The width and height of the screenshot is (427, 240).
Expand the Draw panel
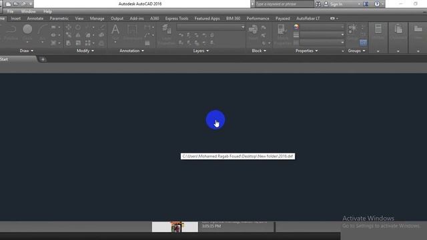(x=27, y=51)
